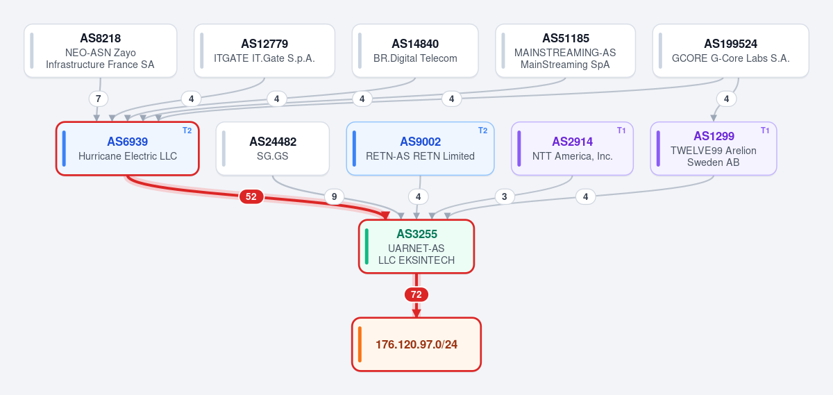
Task: Select the AS199524 GCORE node
Action: pyautogui.click(x=730, y=51)
